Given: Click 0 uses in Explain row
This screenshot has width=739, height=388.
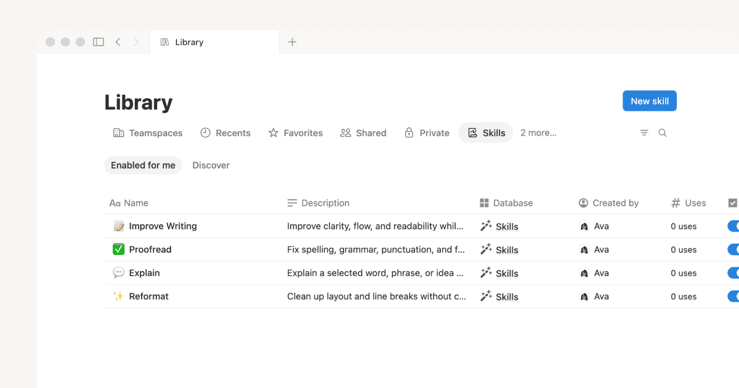Looking at the screenshot, I should [684, 273].
